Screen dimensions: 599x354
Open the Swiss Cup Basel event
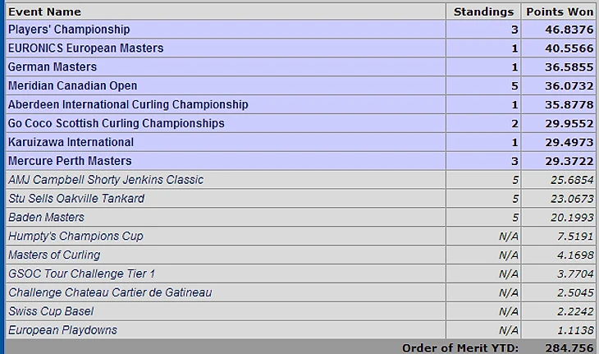(51, 311)
